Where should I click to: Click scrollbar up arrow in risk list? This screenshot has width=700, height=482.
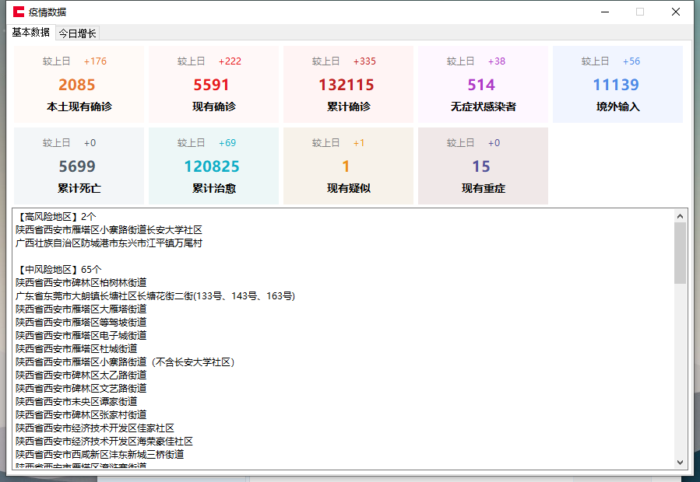[x=680, y=216]
